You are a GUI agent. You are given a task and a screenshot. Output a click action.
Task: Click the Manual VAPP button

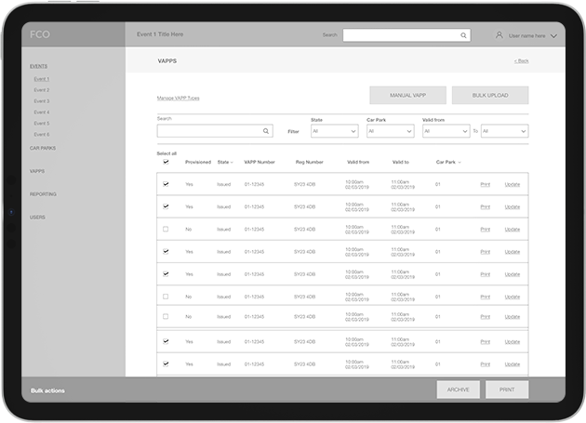pyautogui.click(x=407, y=95)
